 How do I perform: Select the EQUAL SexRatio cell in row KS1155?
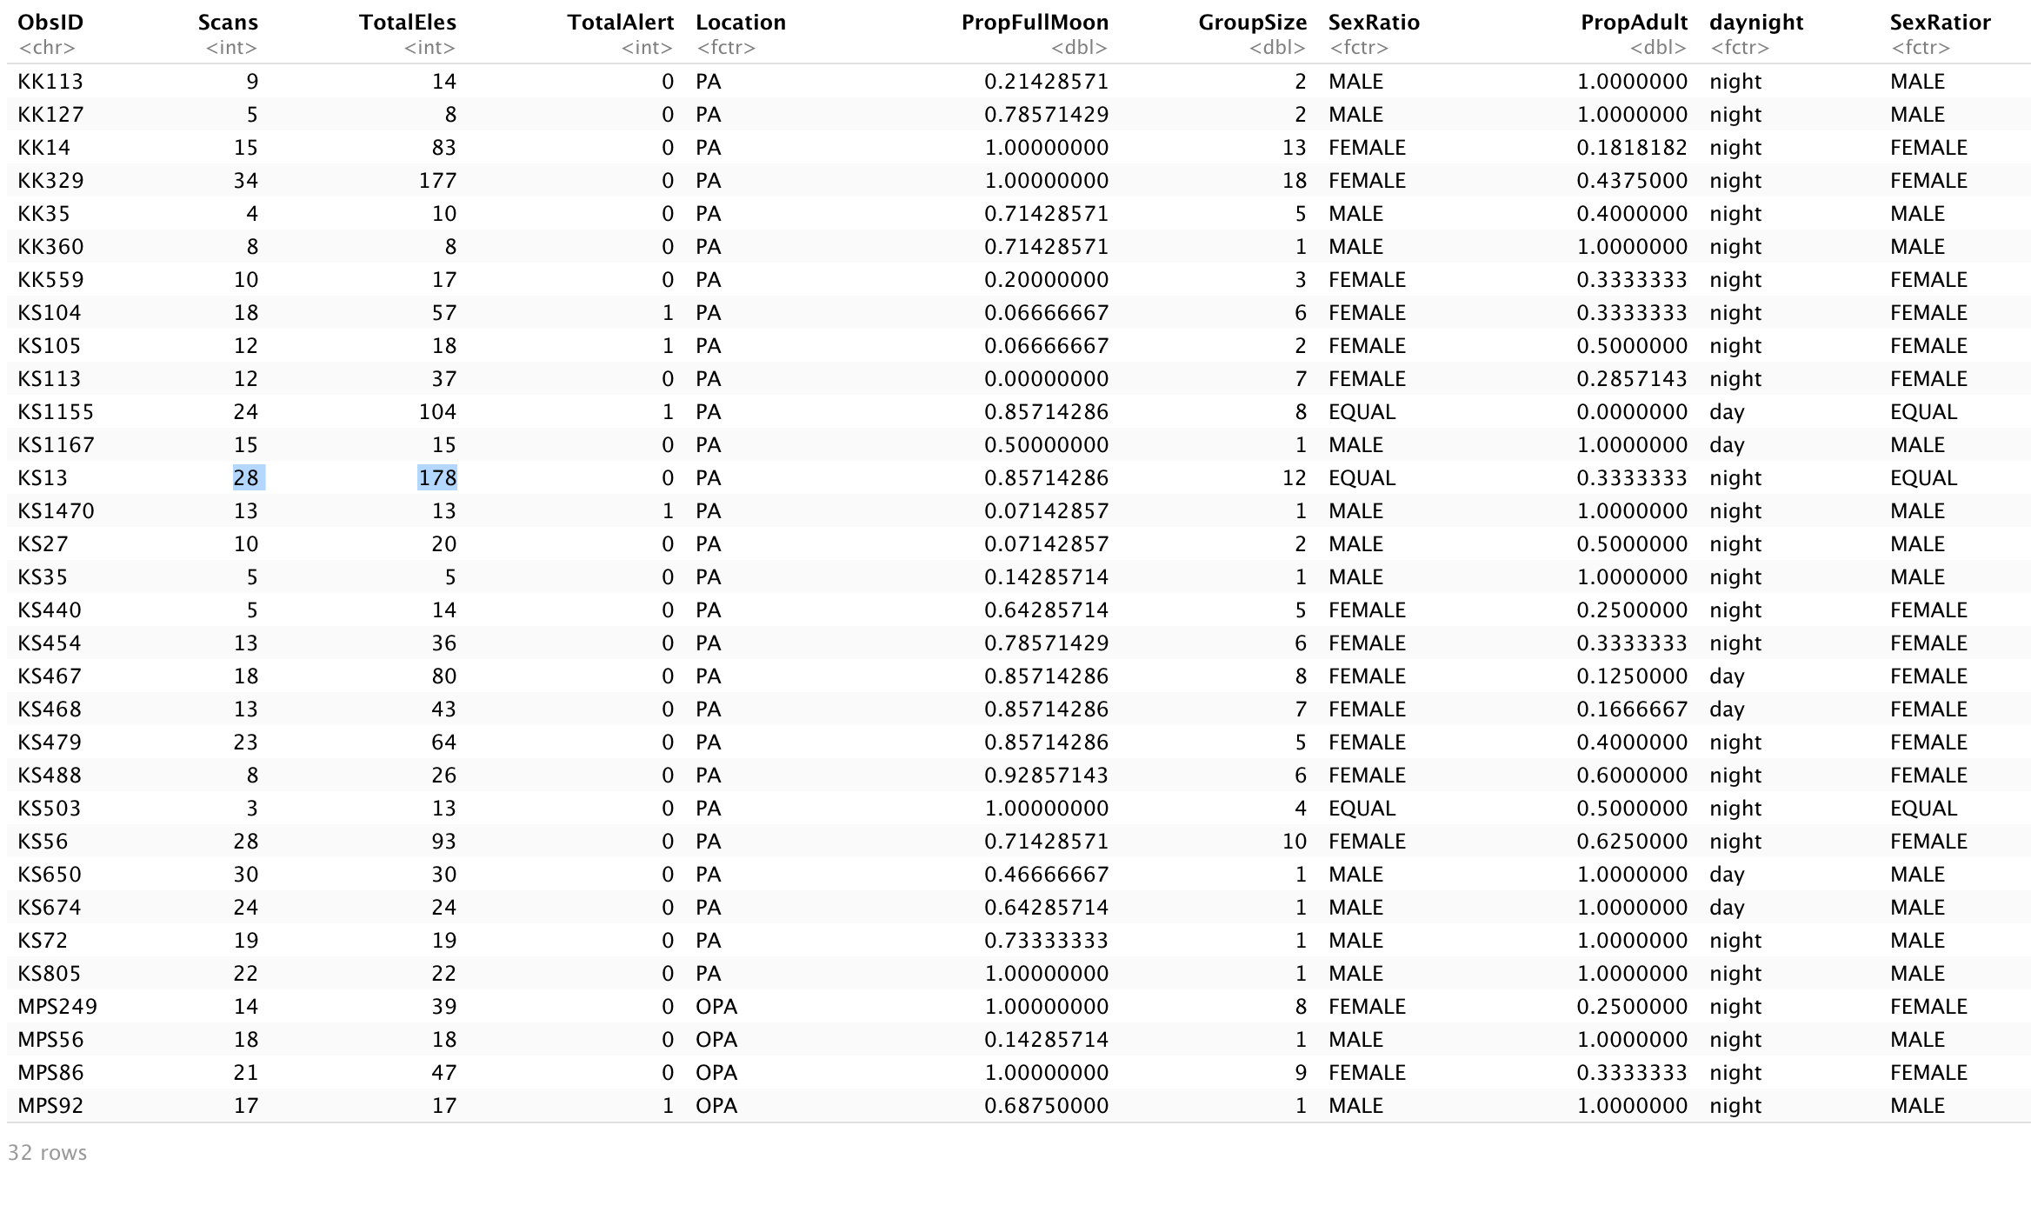tap(1362, 411)
